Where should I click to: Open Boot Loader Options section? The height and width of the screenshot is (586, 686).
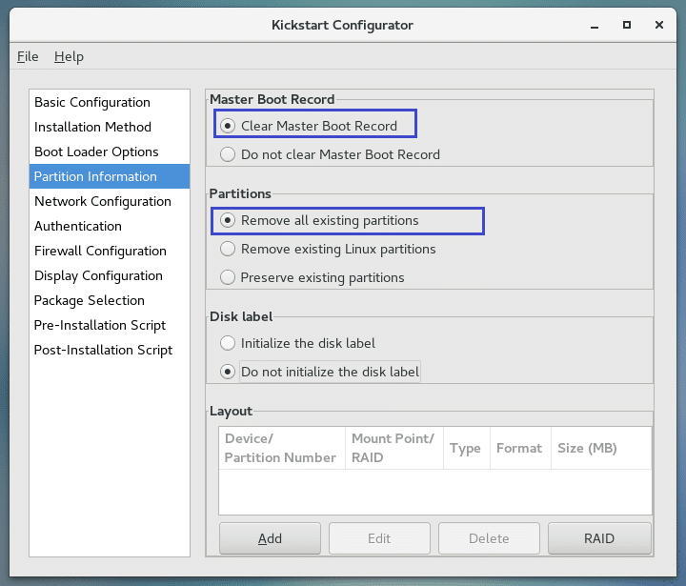[96, 152]
